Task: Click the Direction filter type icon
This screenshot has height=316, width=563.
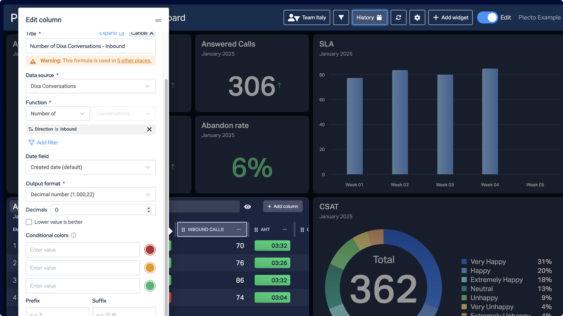Action: (30, 129)
